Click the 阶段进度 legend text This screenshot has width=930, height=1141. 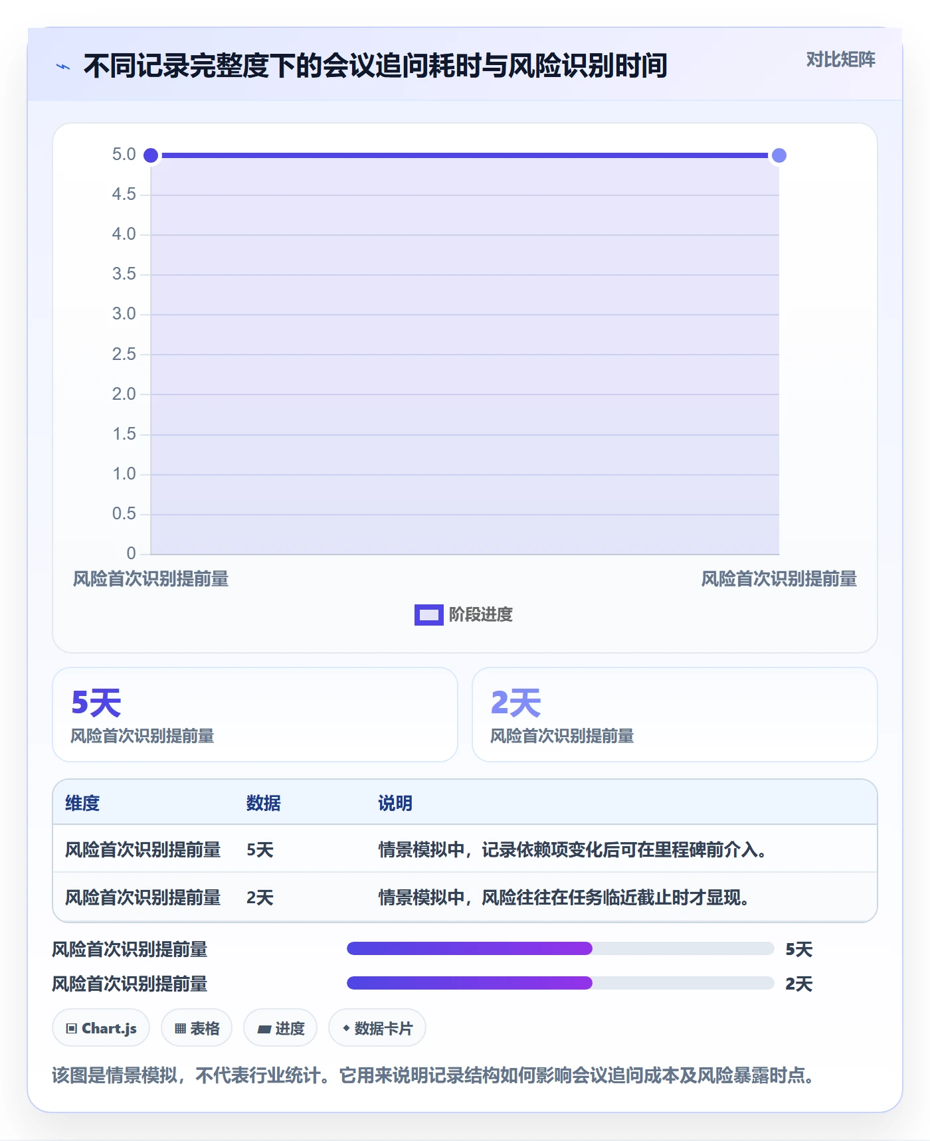pos(480,615)
